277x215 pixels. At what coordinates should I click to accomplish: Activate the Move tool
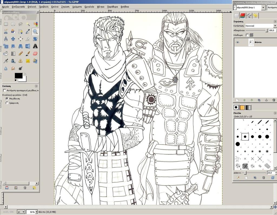(x=13, y=39)
